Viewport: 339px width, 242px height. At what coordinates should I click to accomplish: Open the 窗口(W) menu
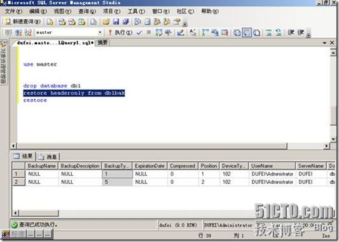click(x=161, y=11)
